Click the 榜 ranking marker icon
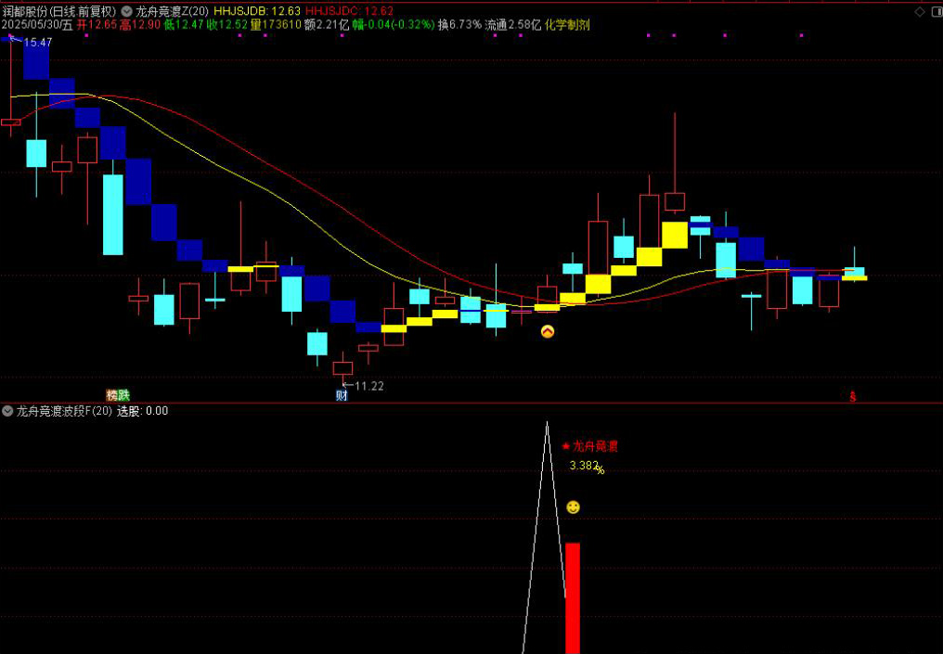 point(111,395)
